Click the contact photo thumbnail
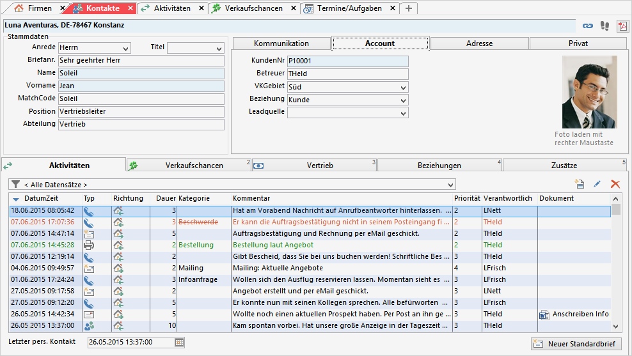 (589, 92)
